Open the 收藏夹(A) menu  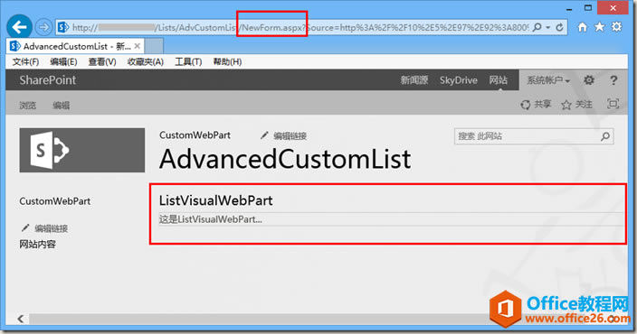pos(146,61)
